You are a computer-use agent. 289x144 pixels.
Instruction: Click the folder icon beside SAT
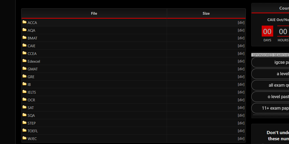click(25, 107)
